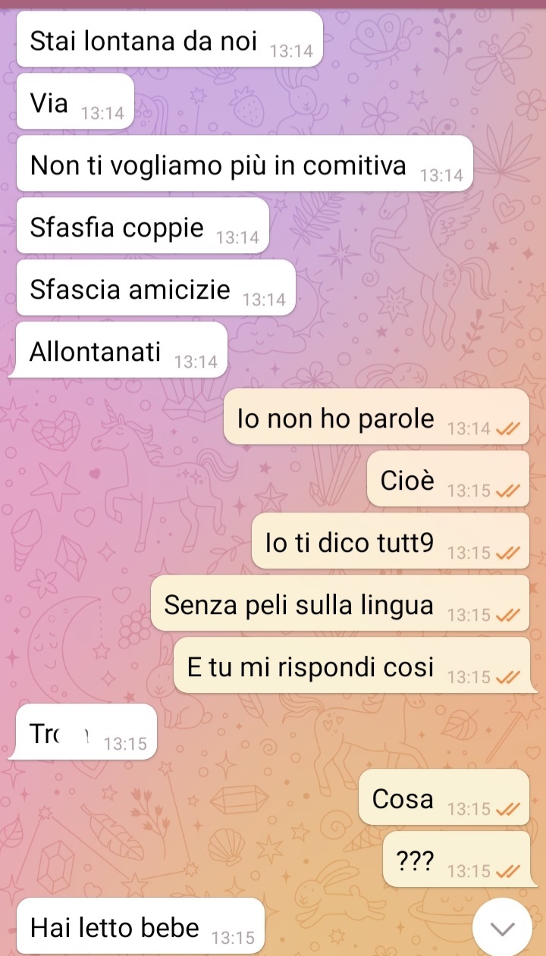
Task: Tap checkmarks next to 'Senza peli sulla lingua'
Action: [x=508, y=616]
